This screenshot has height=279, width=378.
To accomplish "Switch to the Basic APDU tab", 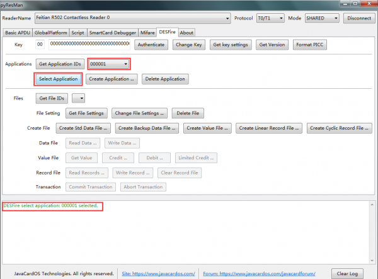I will click(x=18, y=33).
